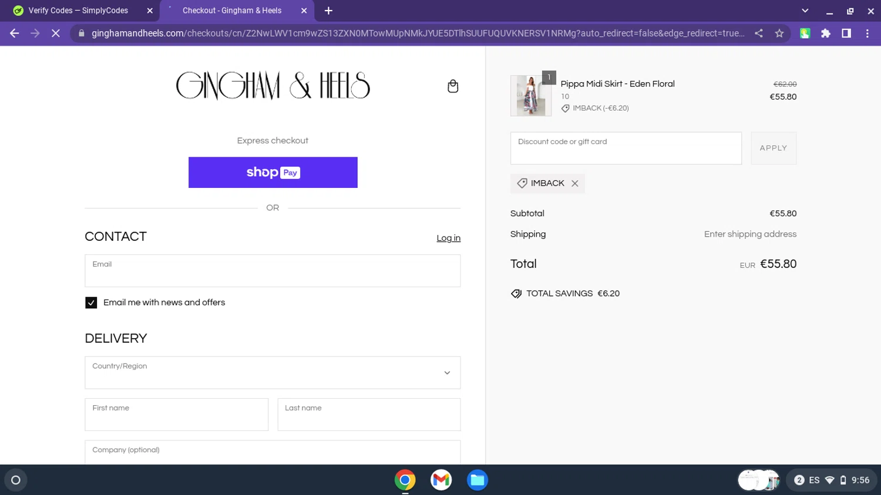Screen dimensions: 881x495
Task: Open the Wi-Fi status icon
Action: [830, 480]
